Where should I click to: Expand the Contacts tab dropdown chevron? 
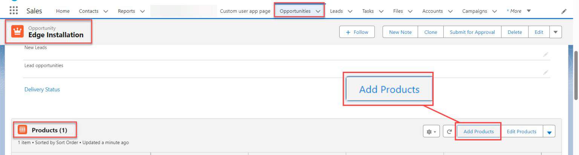point(106,11)
